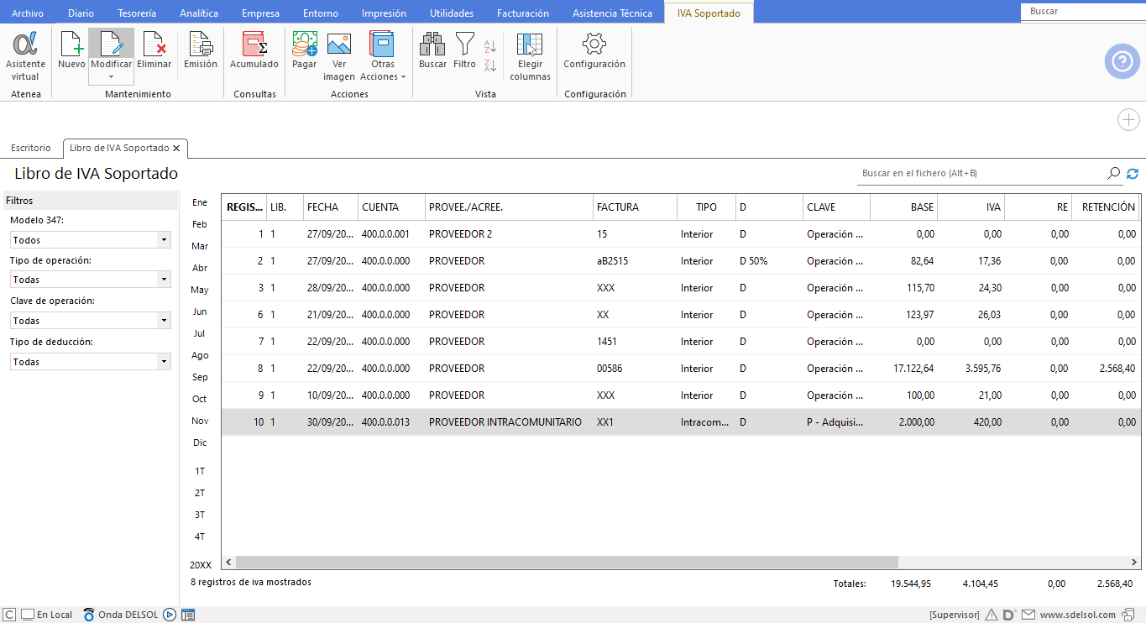Screen dimensions: 1146x623
Task: Filter by month Dic
Action: [200, 442]
